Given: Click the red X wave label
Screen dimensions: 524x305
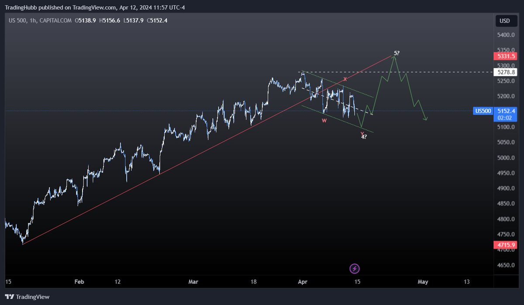Looking at the screenshot, I should tap(345, 79).
